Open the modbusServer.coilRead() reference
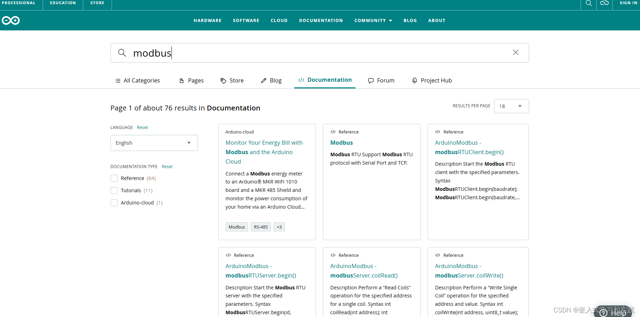This screenshot has width=640, height=317. (364, 271)
